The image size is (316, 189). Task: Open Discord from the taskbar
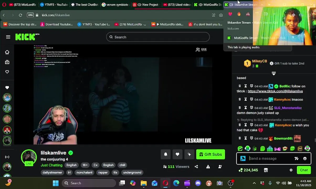[x=198, y=183]
